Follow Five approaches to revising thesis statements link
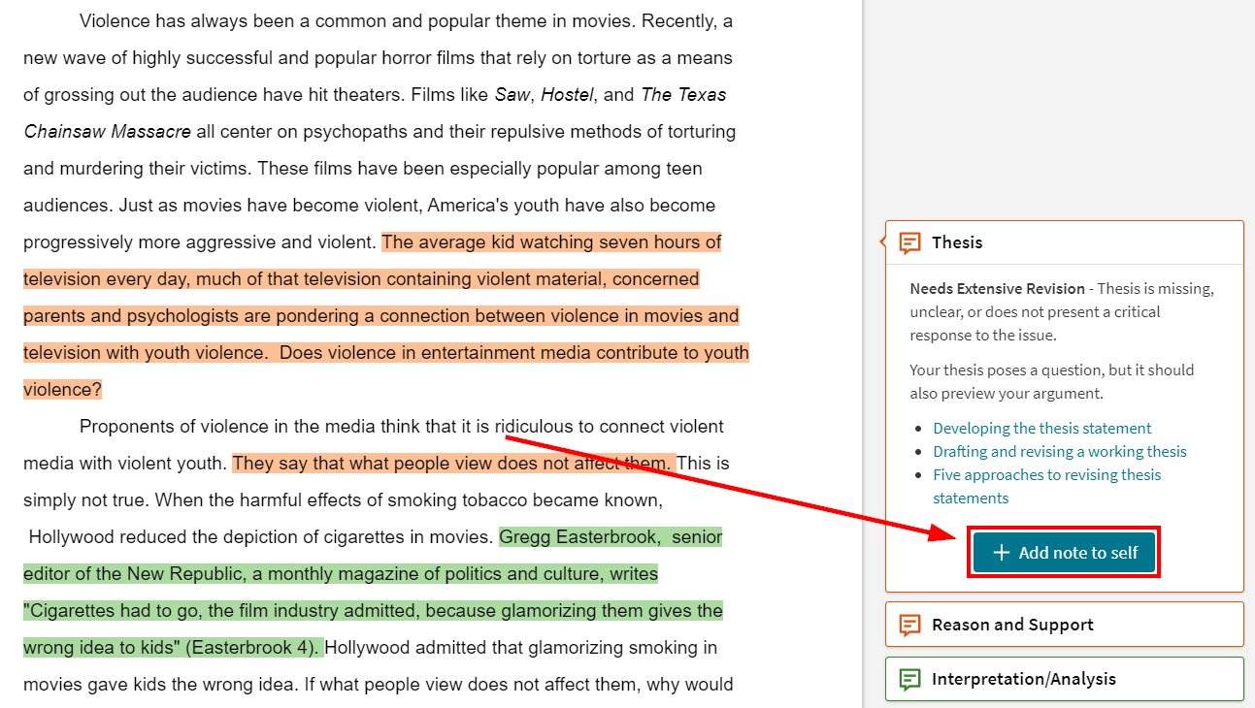Viewport: 1255px width, 708px height. [1046, 475]
